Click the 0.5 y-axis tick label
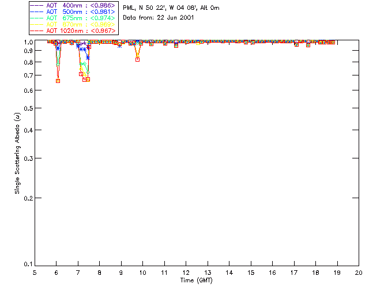The image size is (369, 295). tap(28, 108)
